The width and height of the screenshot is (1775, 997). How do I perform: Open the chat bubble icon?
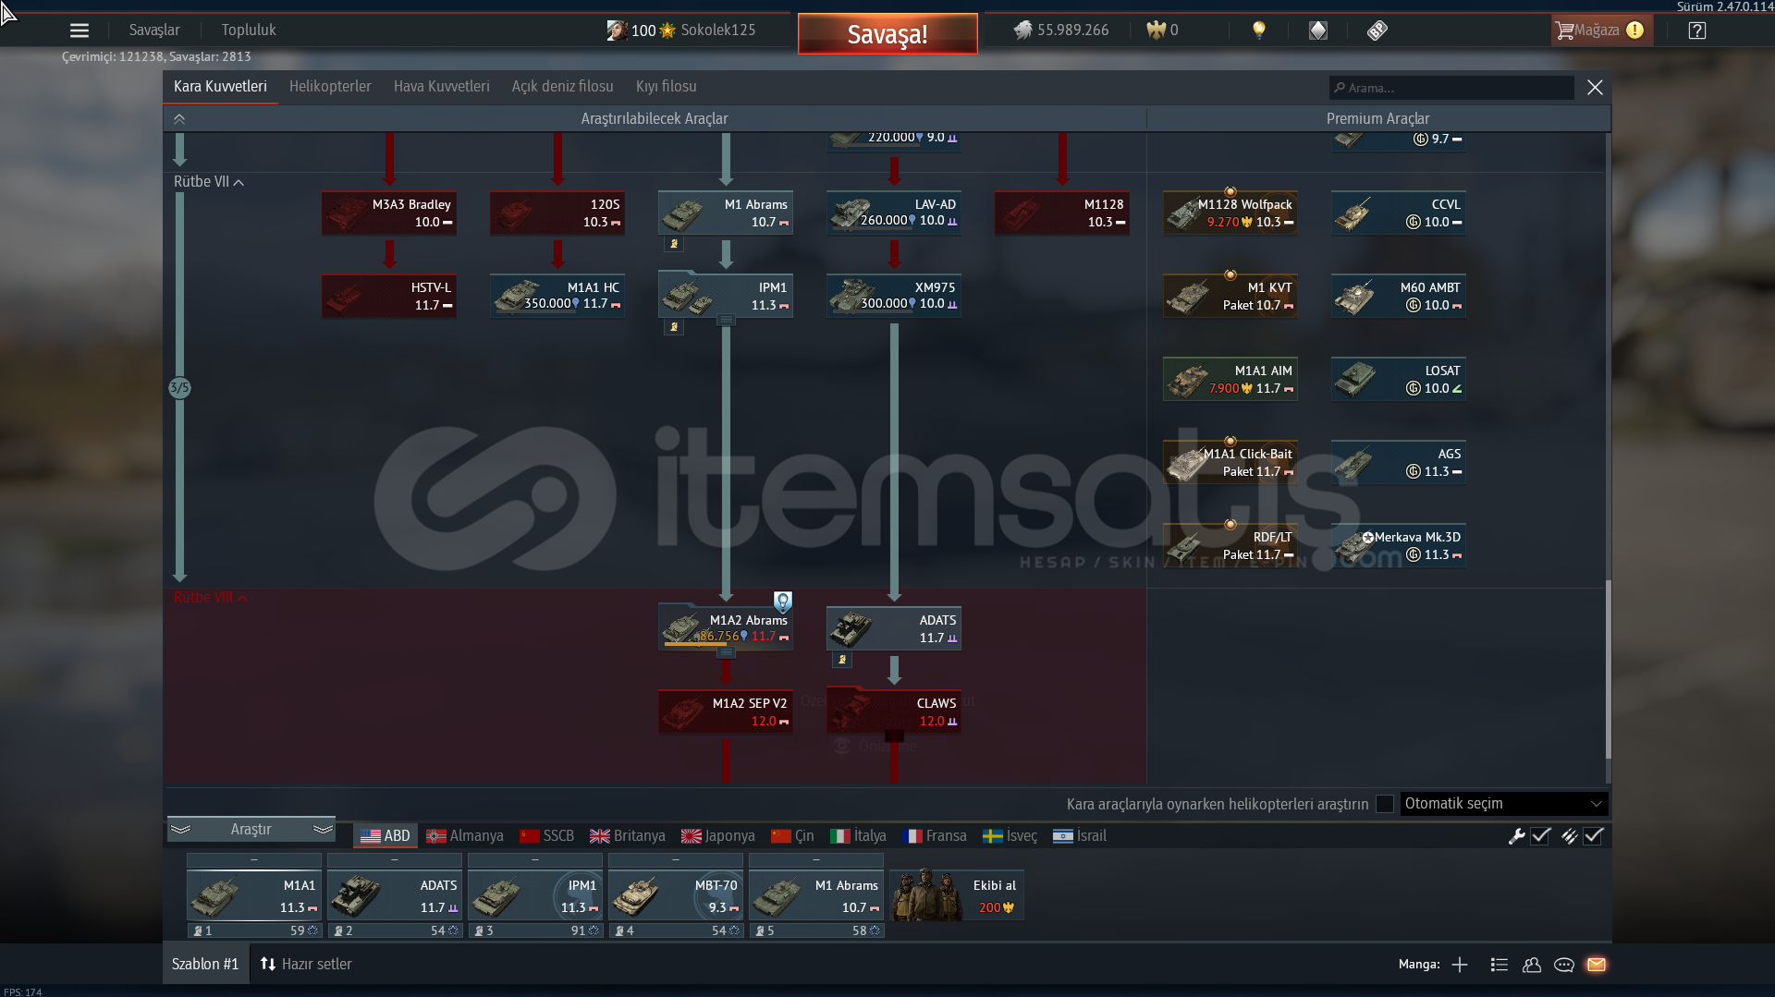click(x=1564, y=965)
